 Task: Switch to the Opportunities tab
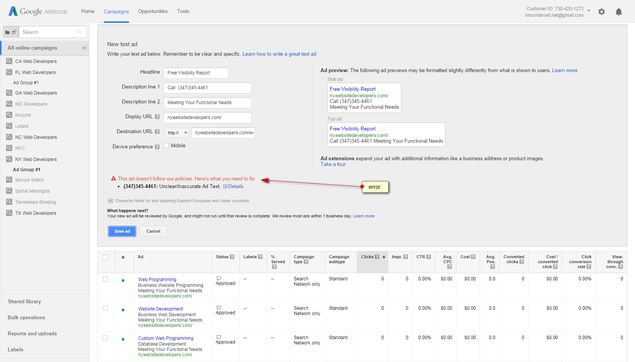[153, 11]
